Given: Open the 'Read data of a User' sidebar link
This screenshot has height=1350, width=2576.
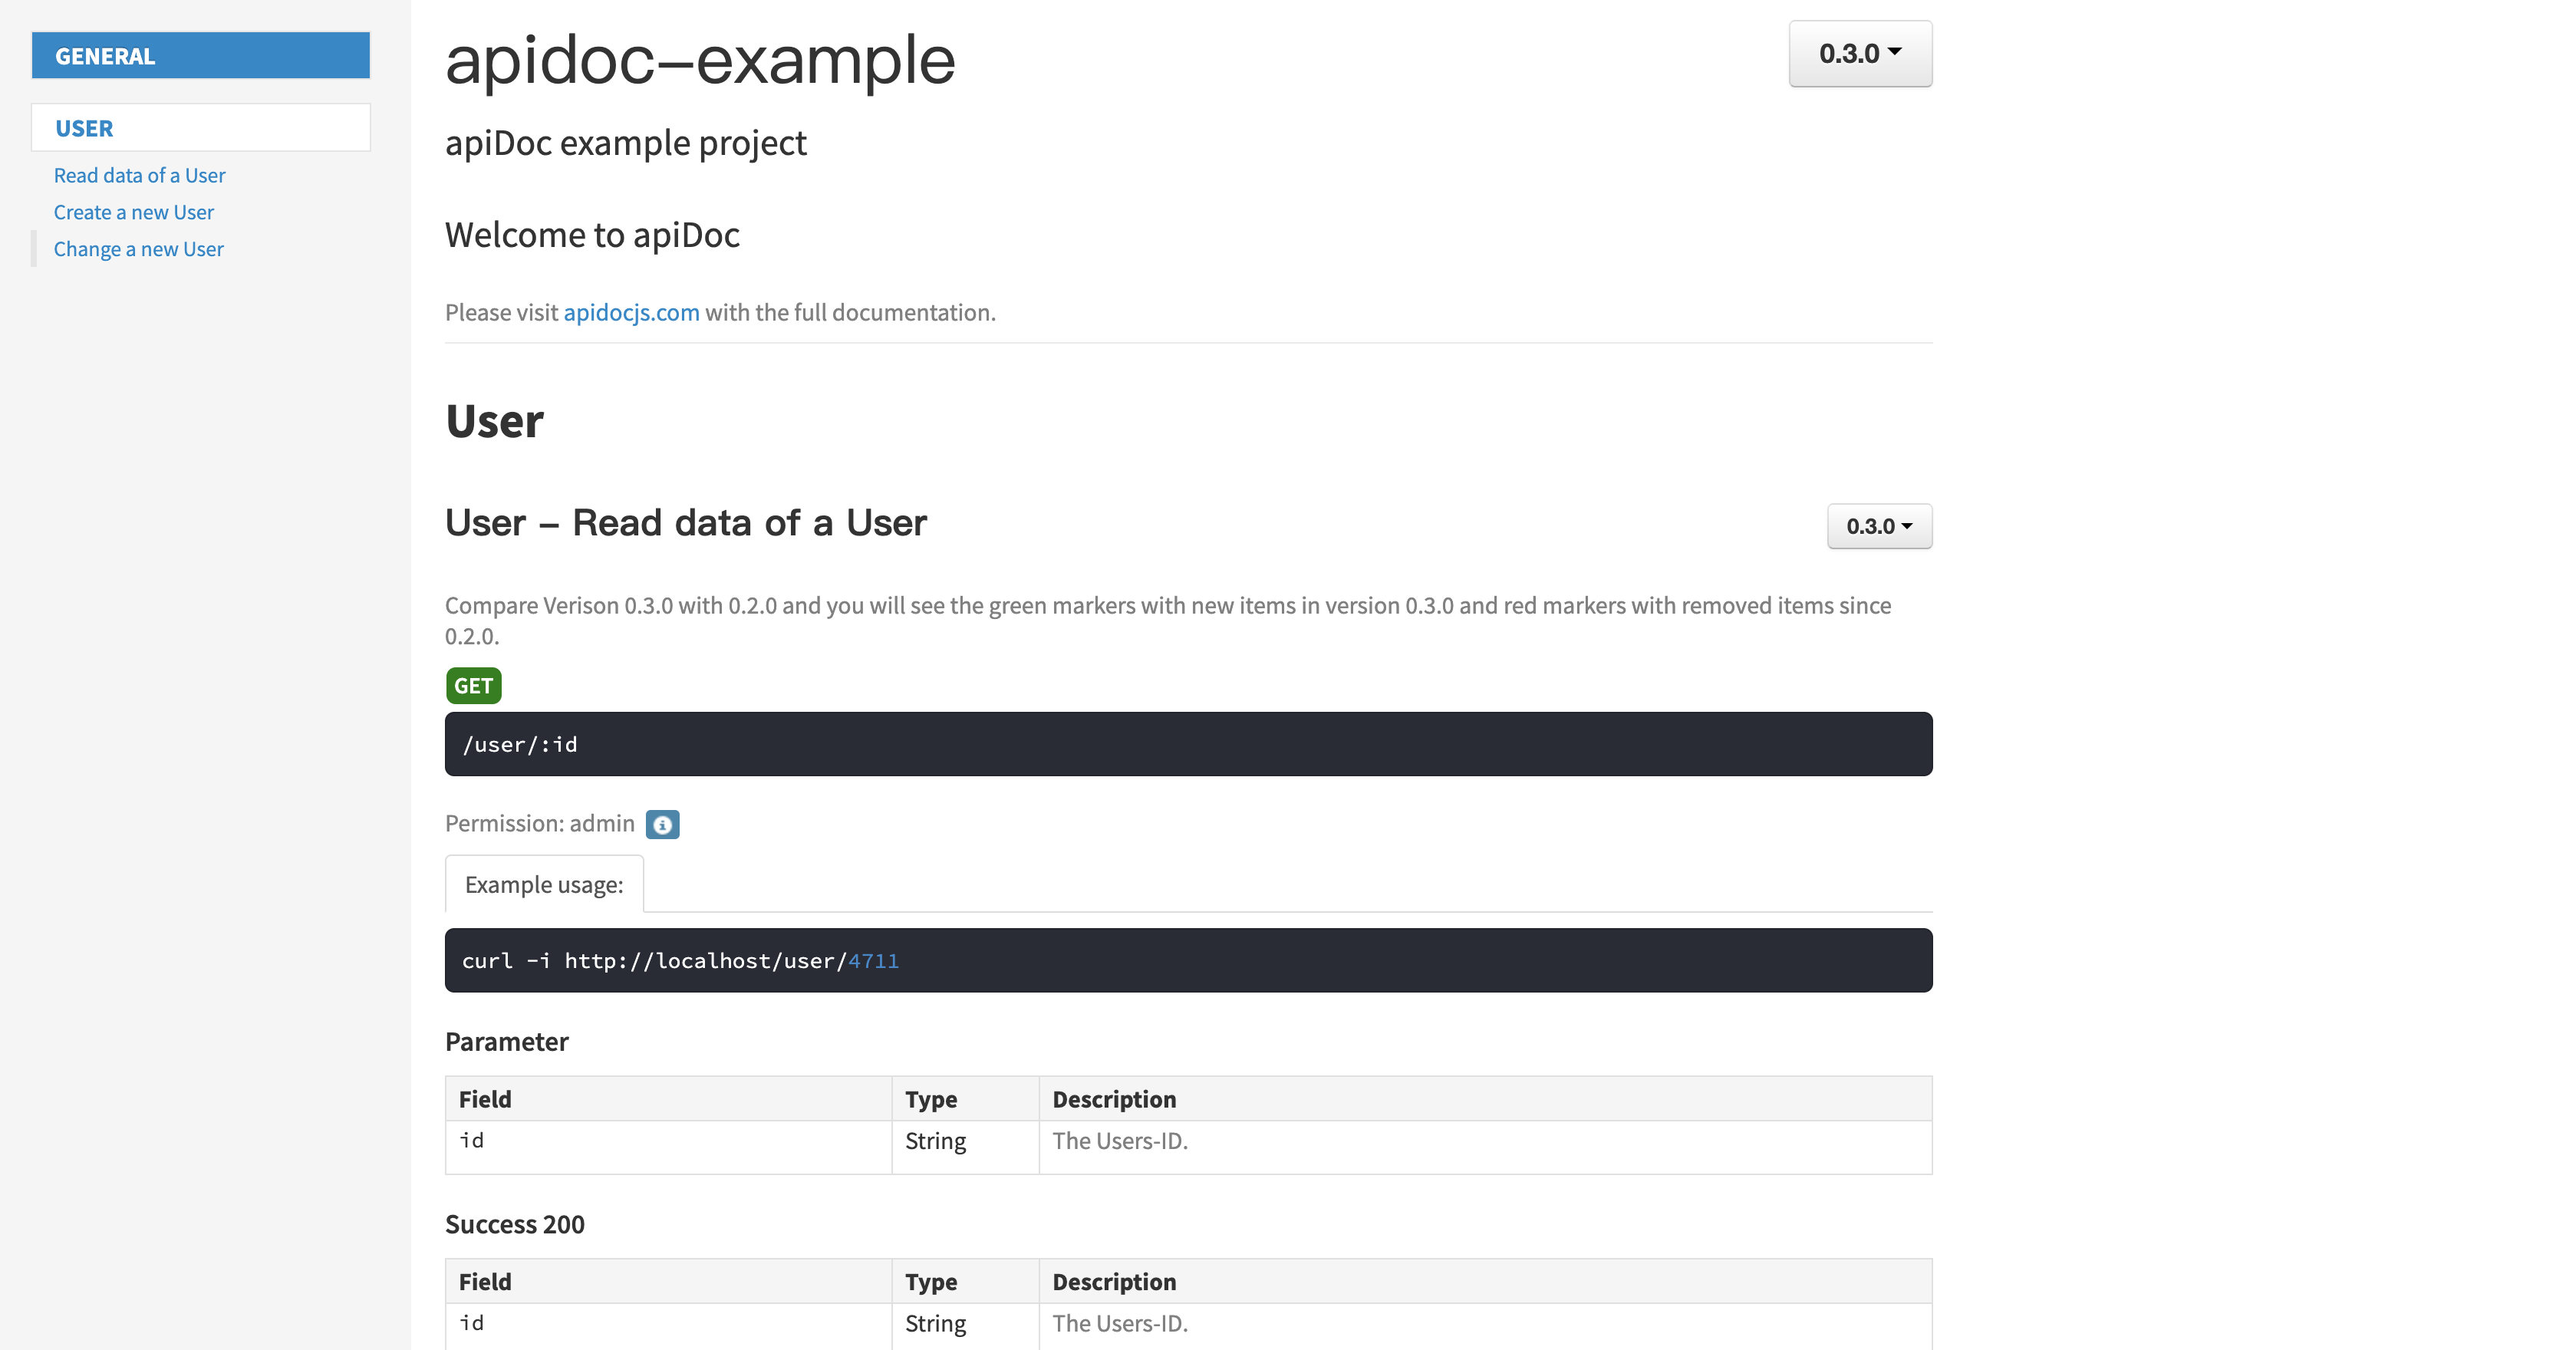Looking at the screenshot, I should pos(140,176).
